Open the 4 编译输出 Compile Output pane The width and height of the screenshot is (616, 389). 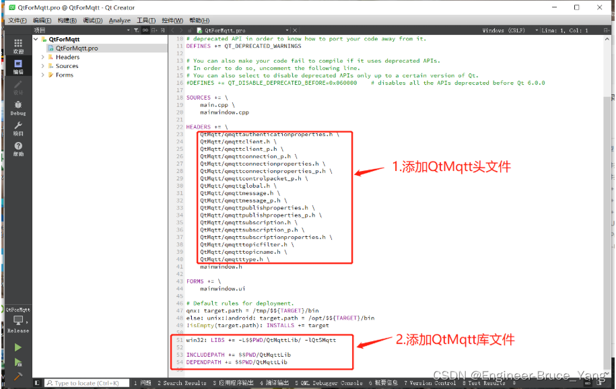(x=274, y=383)
